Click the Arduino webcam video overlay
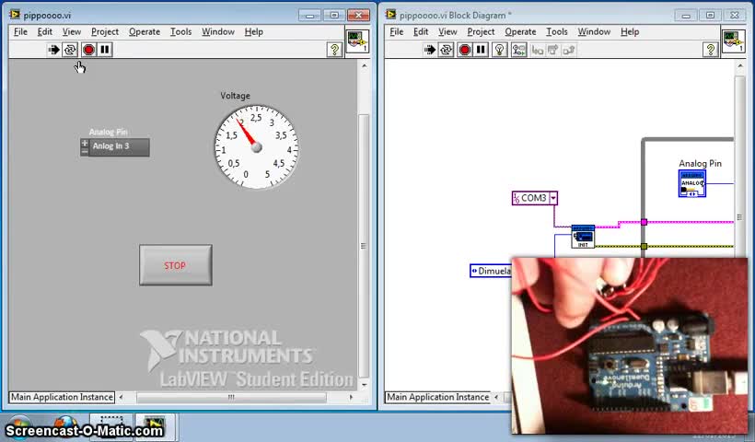The height and width of the screenshot is (442, 755). point(630,345)
